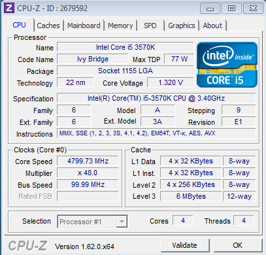This screenshot has height=255, width=266.
Task: Click the L1 Data '8-way' associativity
Action: pyautogui.click(x=239, y=161)
